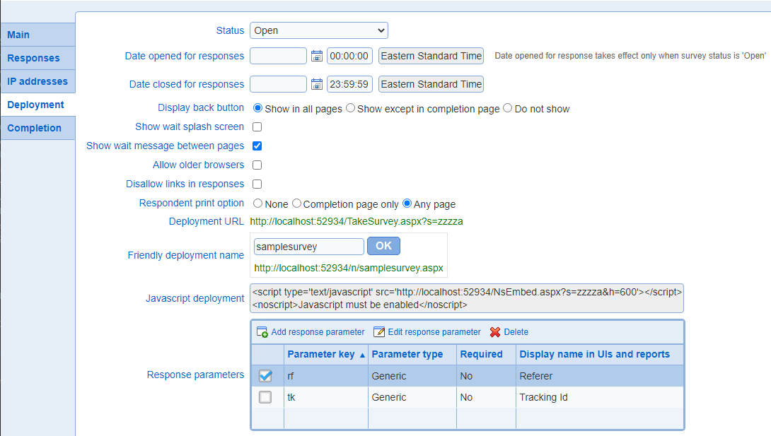
Task: Switch to the Main tab
Action: [38, 35]
